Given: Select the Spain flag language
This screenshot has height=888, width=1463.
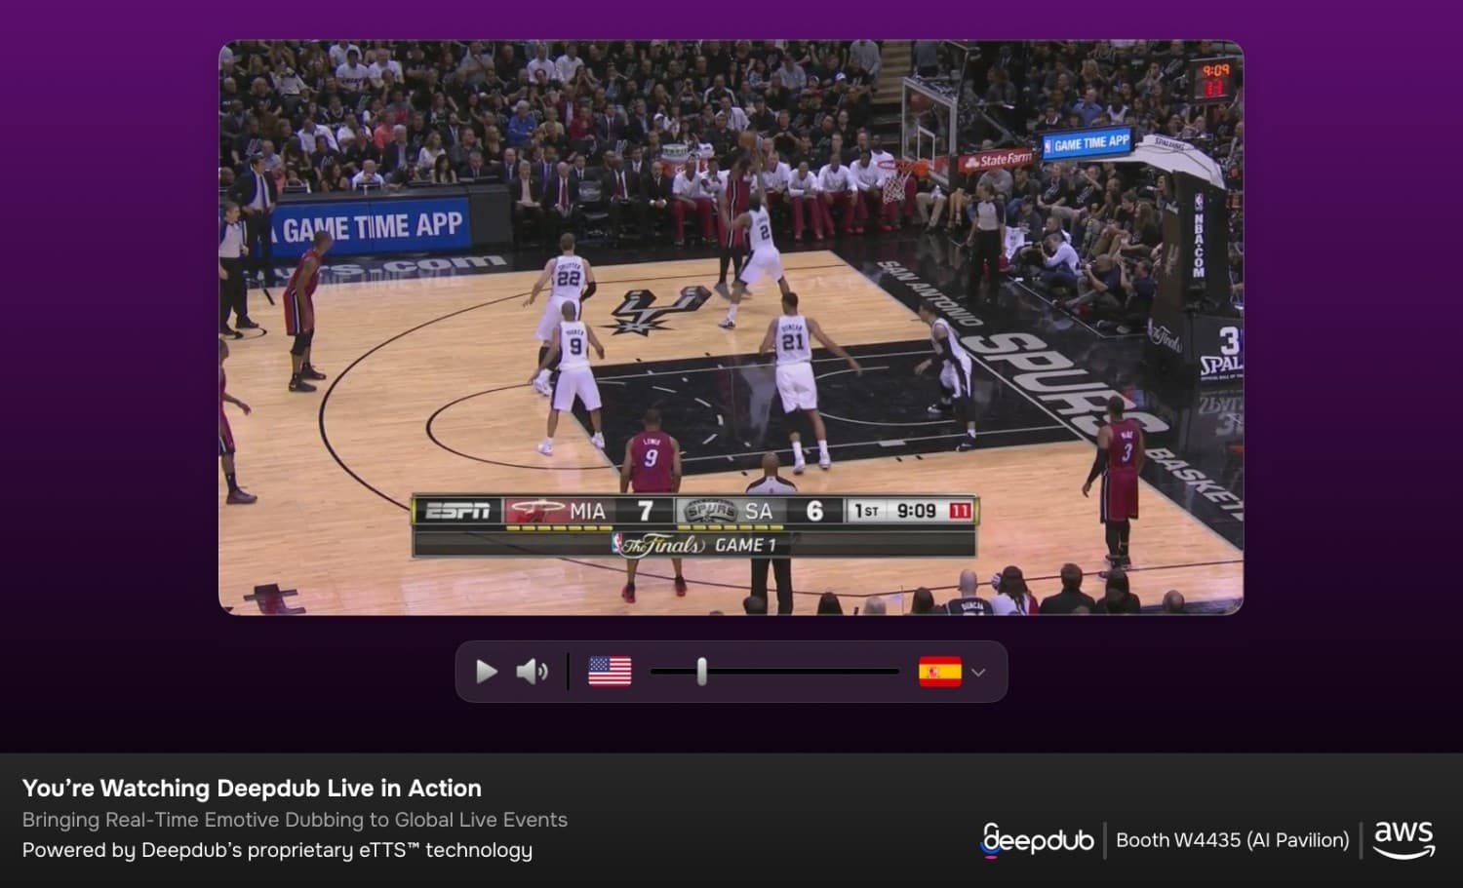Looking at the screenshot, I should (x=939, y=672).
